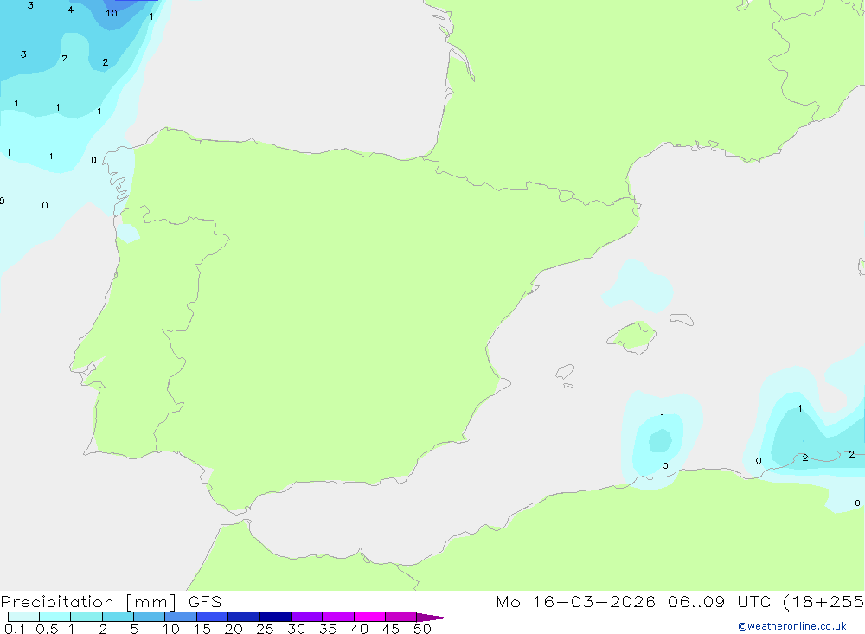Click the green Mallorca island on the map
865x634 pixels.
[632, 336]
